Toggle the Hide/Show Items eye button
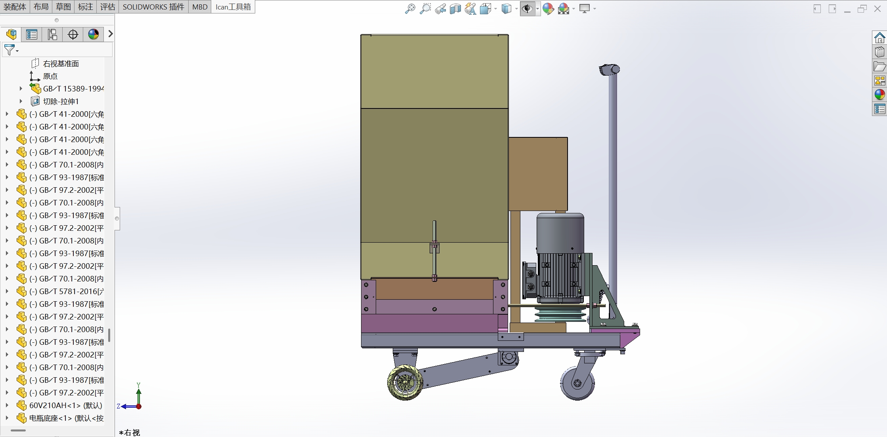The height and width of the screenshot is (437, 887). coord(527,9)
